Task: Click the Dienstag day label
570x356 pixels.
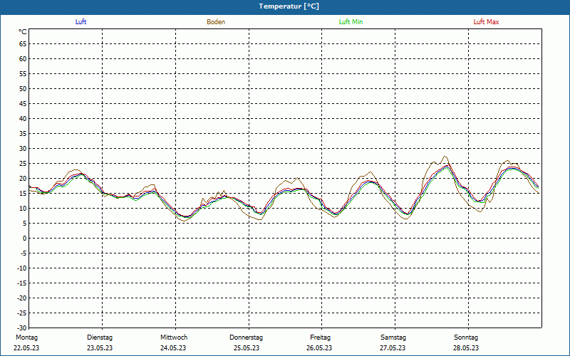Action: coord(100,337)
